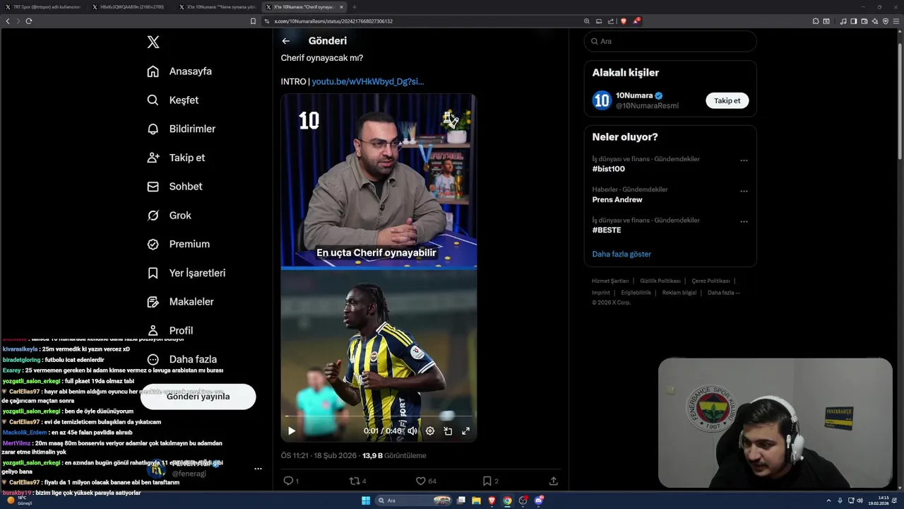Expand the video to fullscreen
Image resolution: width=904 pixels, height=509 pixels.
pos(465,431)
